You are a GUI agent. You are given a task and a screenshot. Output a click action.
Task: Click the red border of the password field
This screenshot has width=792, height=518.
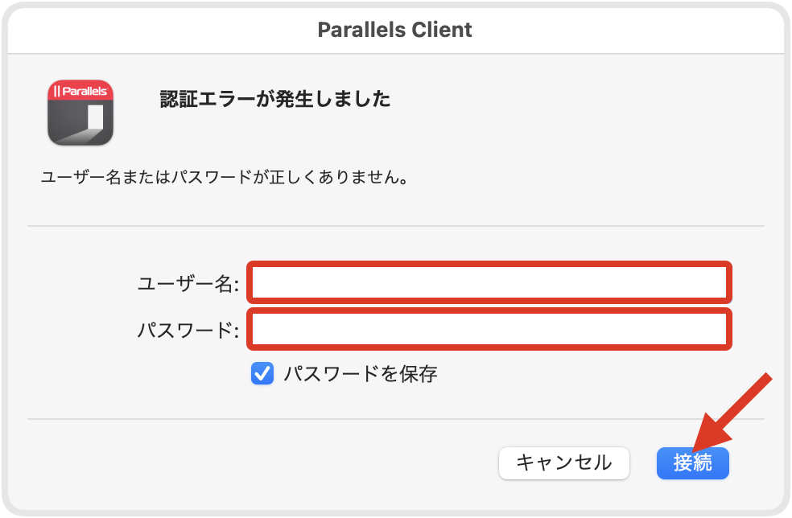point(489,310)
